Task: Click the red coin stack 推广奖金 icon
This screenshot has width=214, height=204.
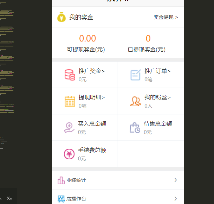Action: [x=70, y=75]
